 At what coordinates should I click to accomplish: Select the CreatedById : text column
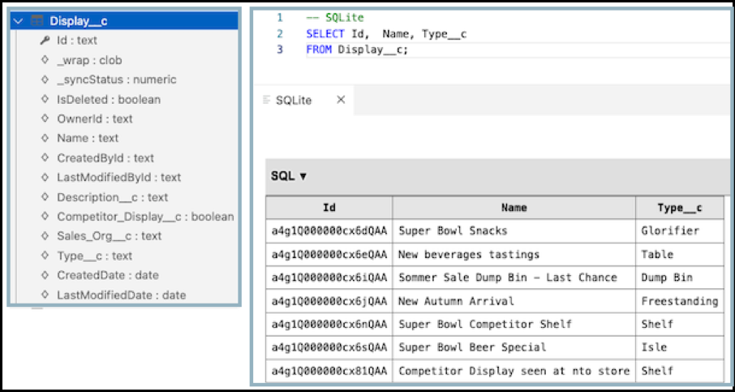105,158
